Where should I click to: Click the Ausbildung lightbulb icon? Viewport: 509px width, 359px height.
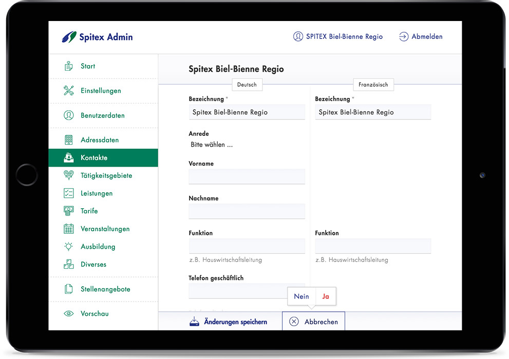pos(68,247)
